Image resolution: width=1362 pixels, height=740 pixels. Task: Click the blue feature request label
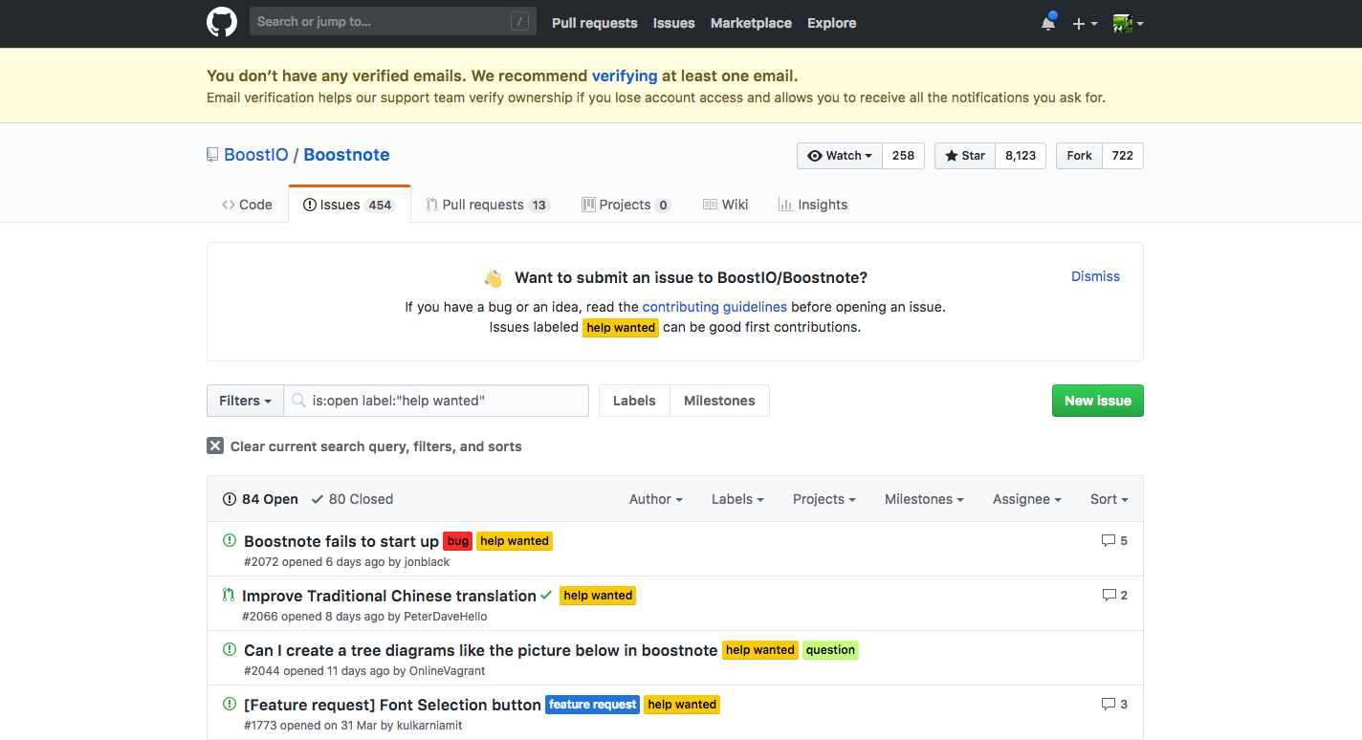[x=592, y=705]
